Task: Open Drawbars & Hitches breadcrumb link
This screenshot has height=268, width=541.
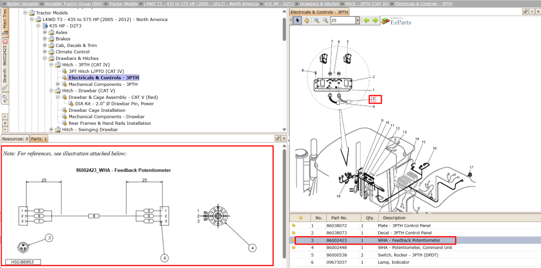Action: tap(320, 4)
